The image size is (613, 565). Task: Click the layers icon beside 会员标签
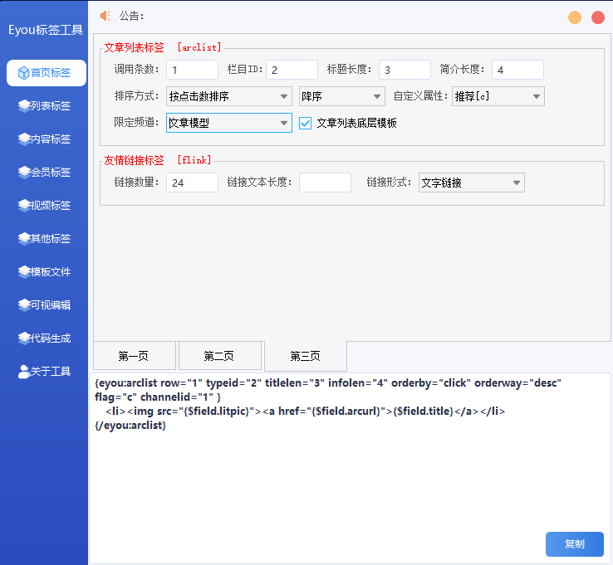tap(24, 172)
